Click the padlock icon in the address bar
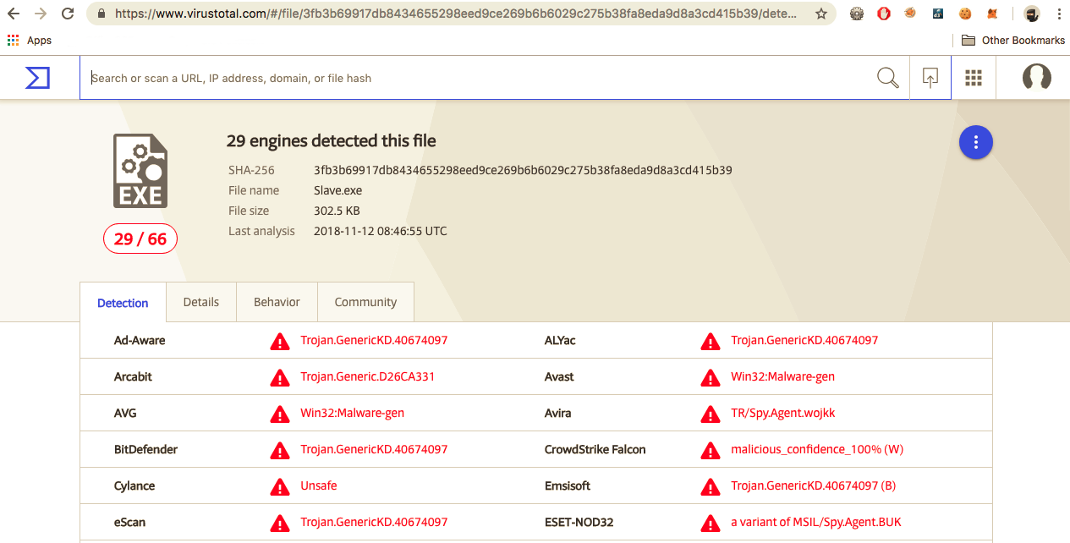The height and width of the screenshot is (543, 1070). point(102,14)
